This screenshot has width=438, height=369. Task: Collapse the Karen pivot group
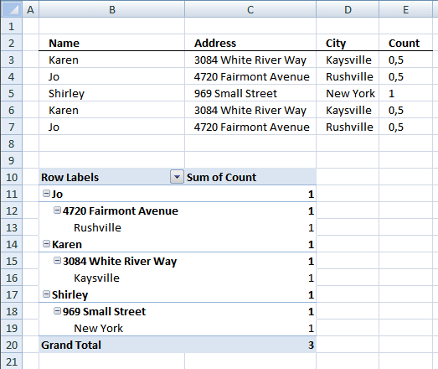[46, 244]
